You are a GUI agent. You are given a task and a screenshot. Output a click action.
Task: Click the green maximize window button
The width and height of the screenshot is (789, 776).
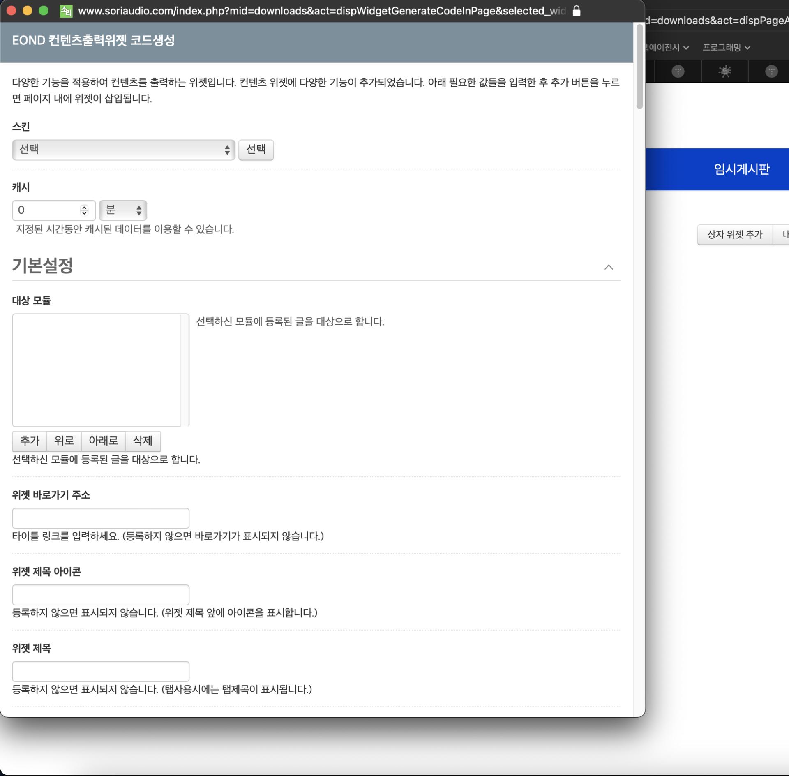coord(43,11)
